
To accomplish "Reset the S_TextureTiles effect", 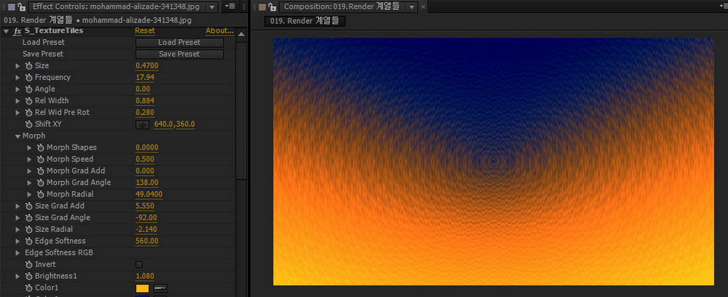I will tap(145, 31).
